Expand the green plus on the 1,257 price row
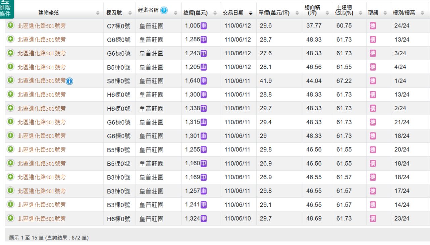 tap(10, 190)
